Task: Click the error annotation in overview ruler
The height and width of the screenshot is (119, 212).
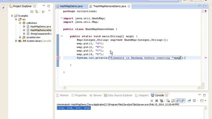Action: click(206, 58)
